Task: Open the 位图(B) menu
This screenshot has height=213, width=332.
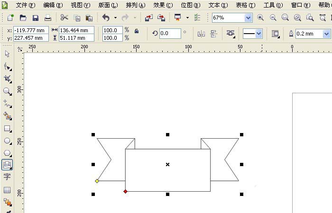Action: (191, 5)
